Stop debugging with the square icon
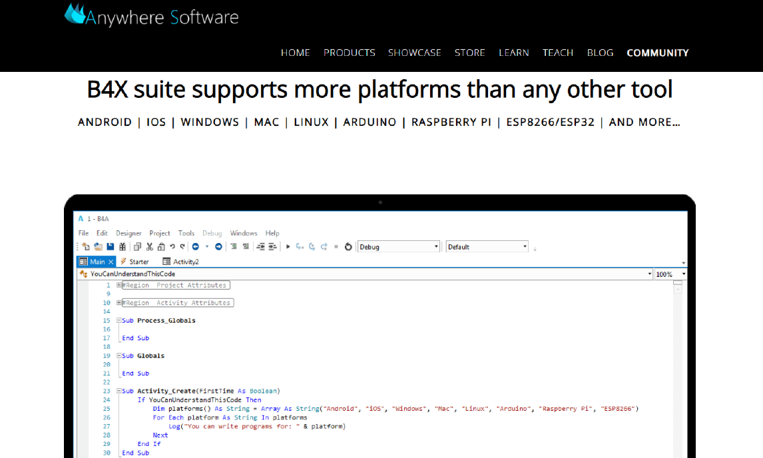The image size is (763, 458). [336, 247]
